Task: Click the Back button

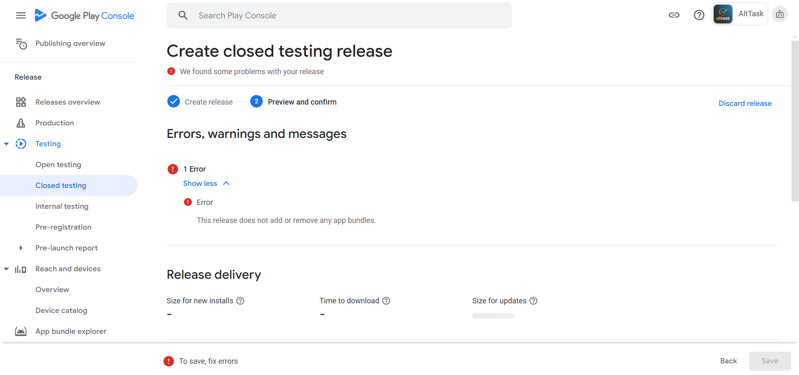Action: coord(728,361)
